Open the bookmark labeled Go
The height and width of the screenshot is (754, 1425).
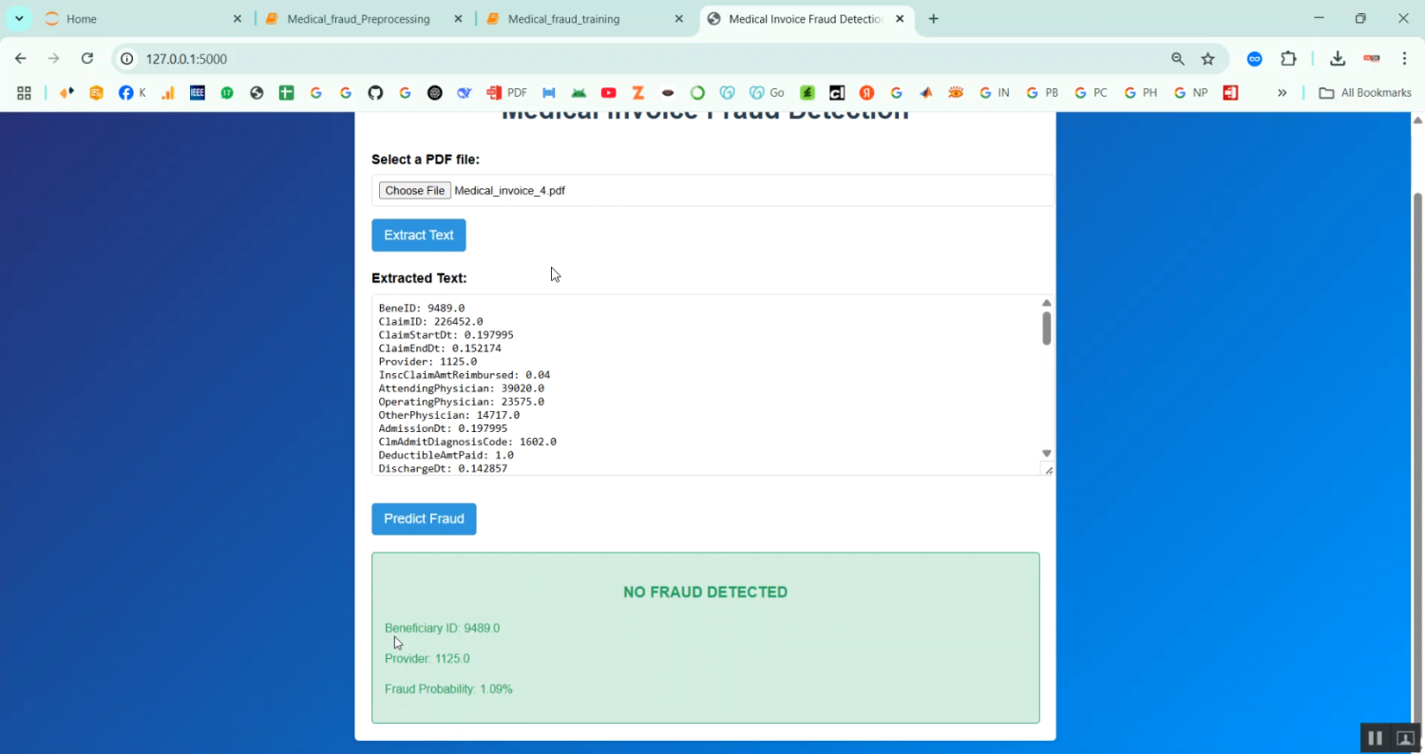[767, 93]
